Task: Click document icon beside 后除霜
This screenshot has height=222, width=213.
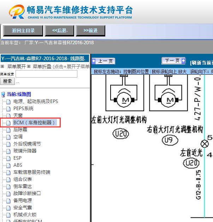Action: pos(8,130)
